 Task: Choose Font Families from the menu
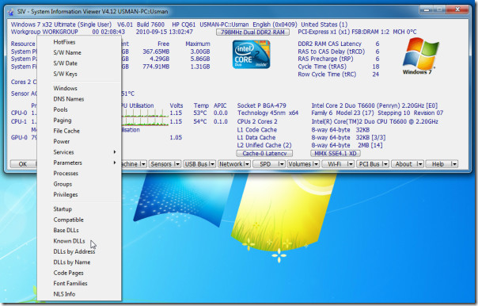point(79,283)
